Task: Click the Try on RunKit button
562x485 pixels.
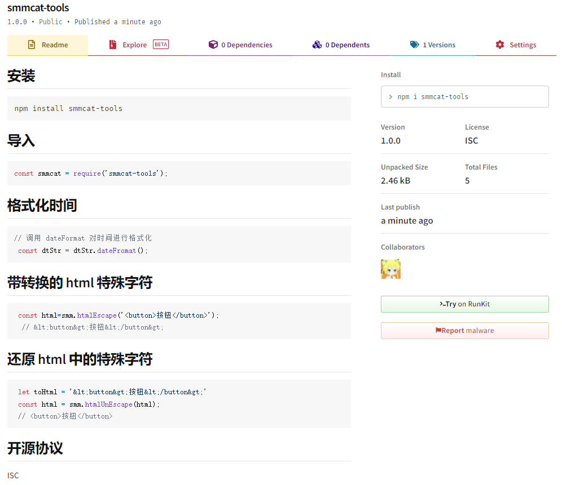Action: [x=464, y=304]
